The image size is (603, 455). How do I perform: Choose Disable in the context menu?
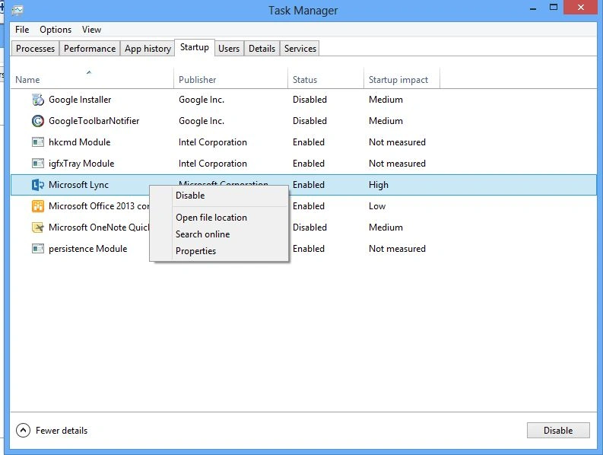coord(219,196)
